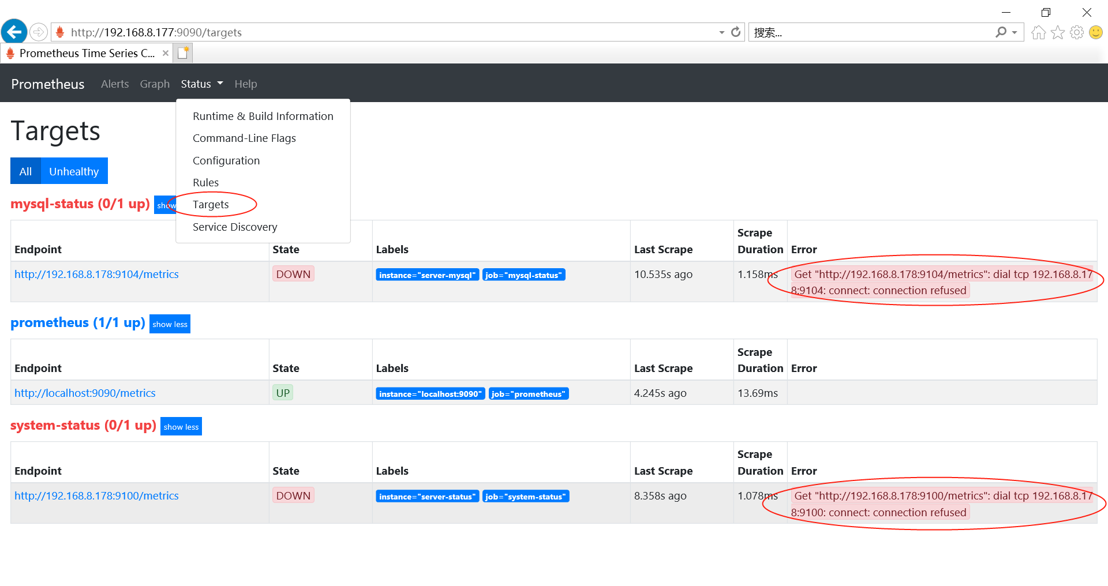
Task: Click 4.245s ago last scrape value
Action: coord(660,393)
